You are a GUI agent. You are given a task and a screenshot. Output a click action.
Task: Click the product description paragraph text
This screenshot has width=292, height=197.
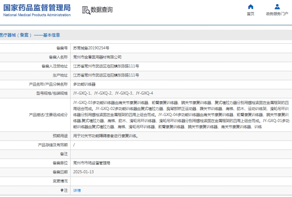coord(181,115)
